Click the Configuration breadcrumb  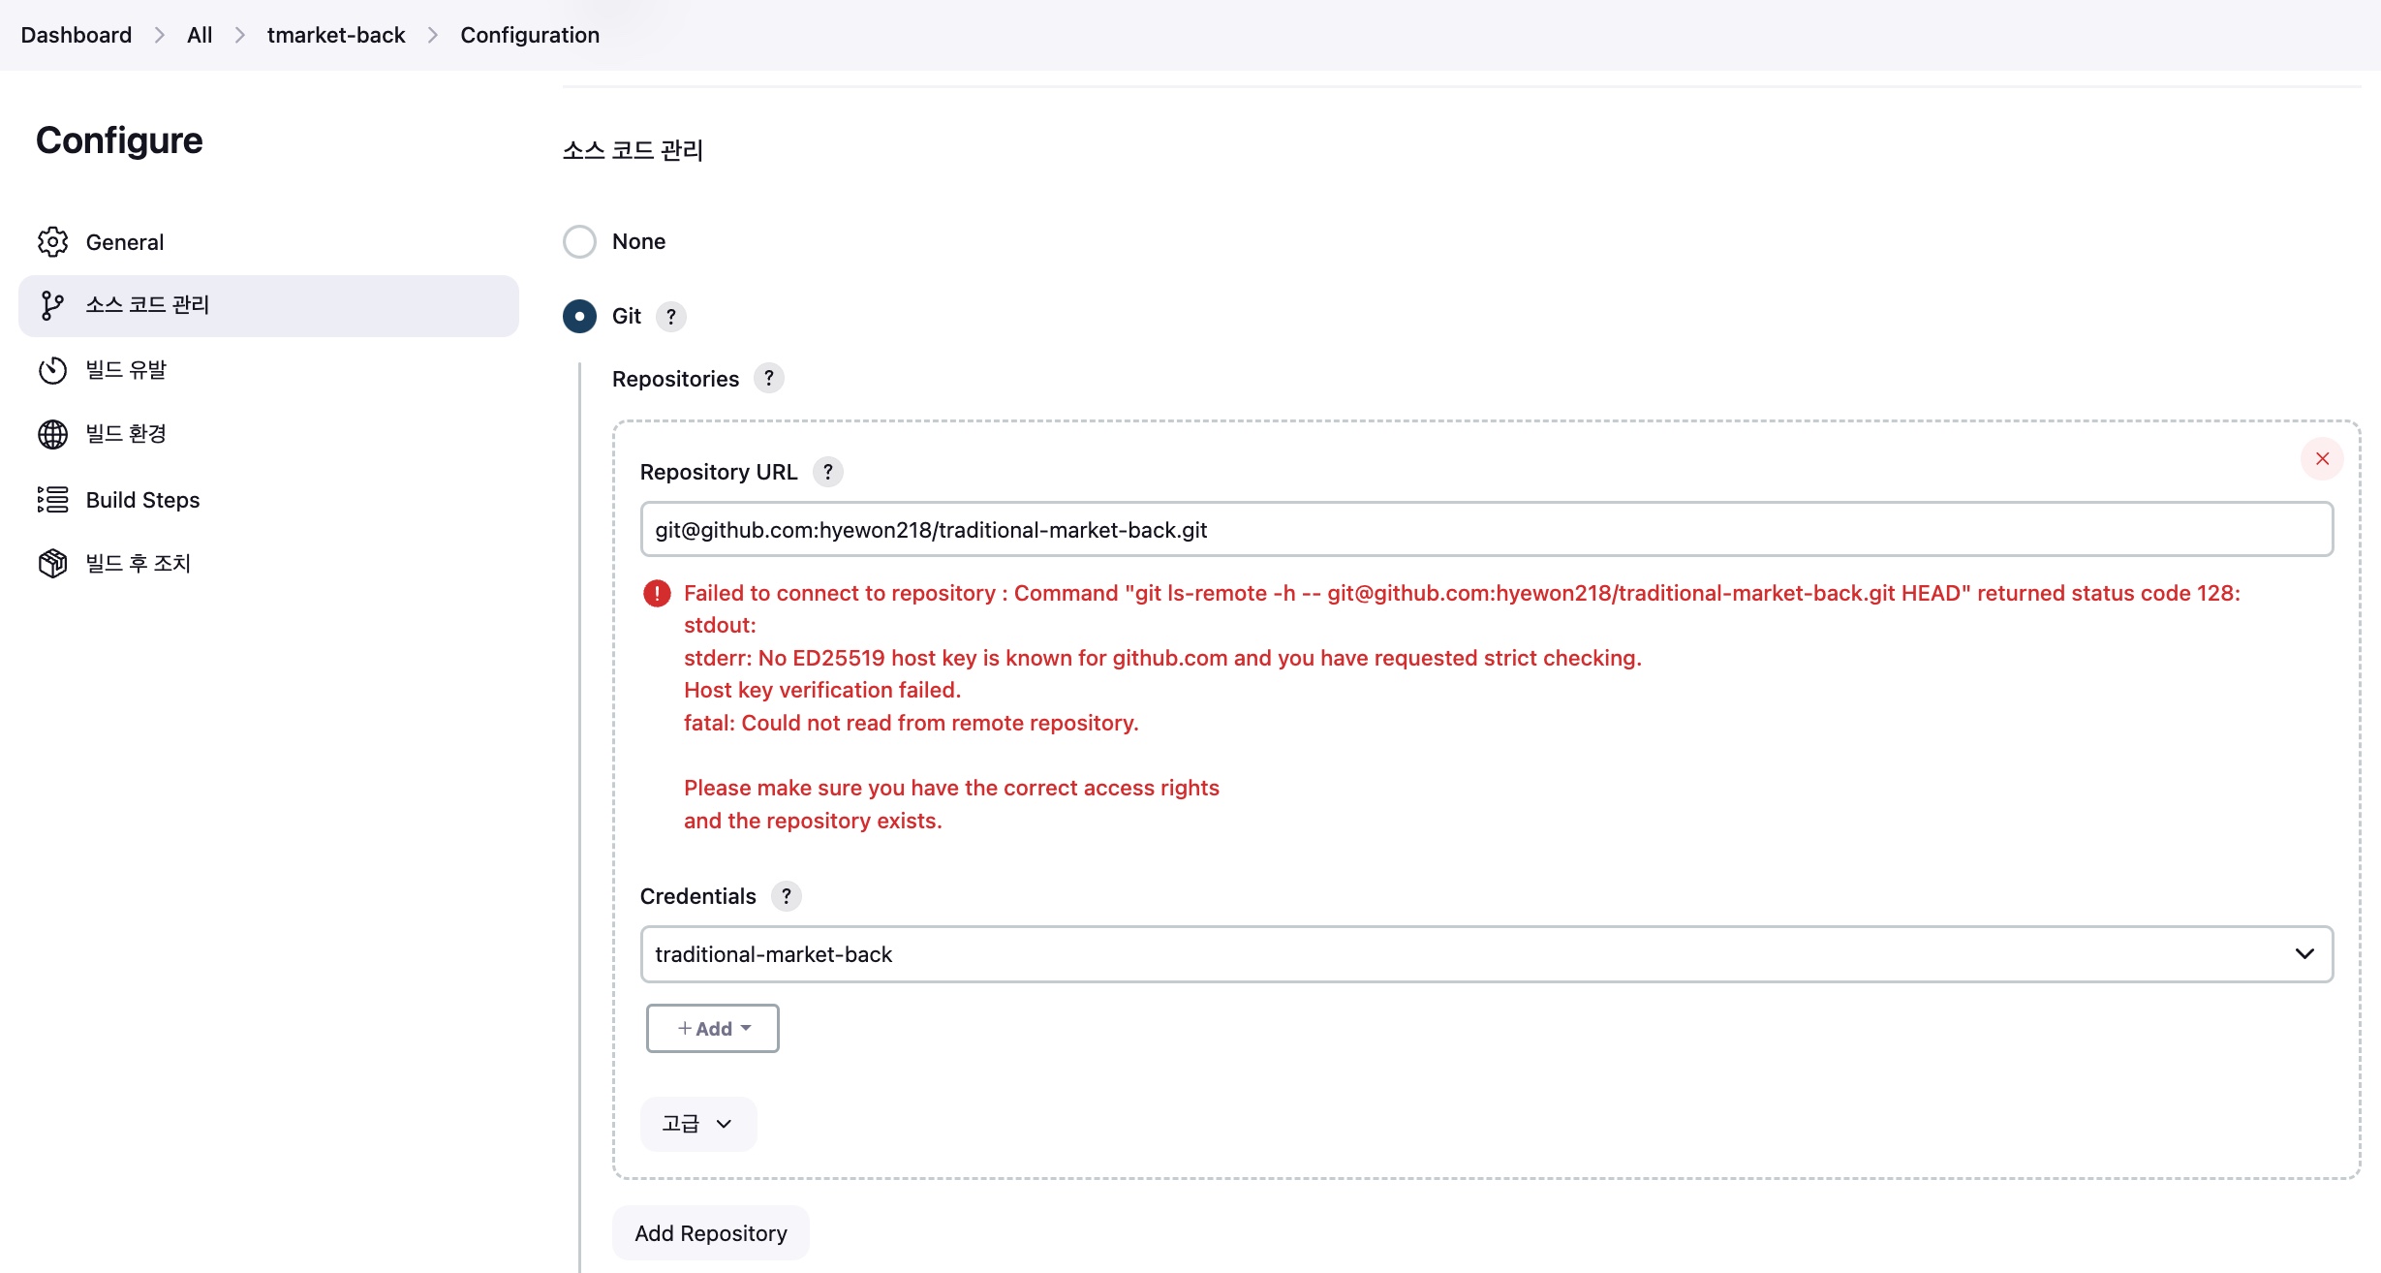530,35
